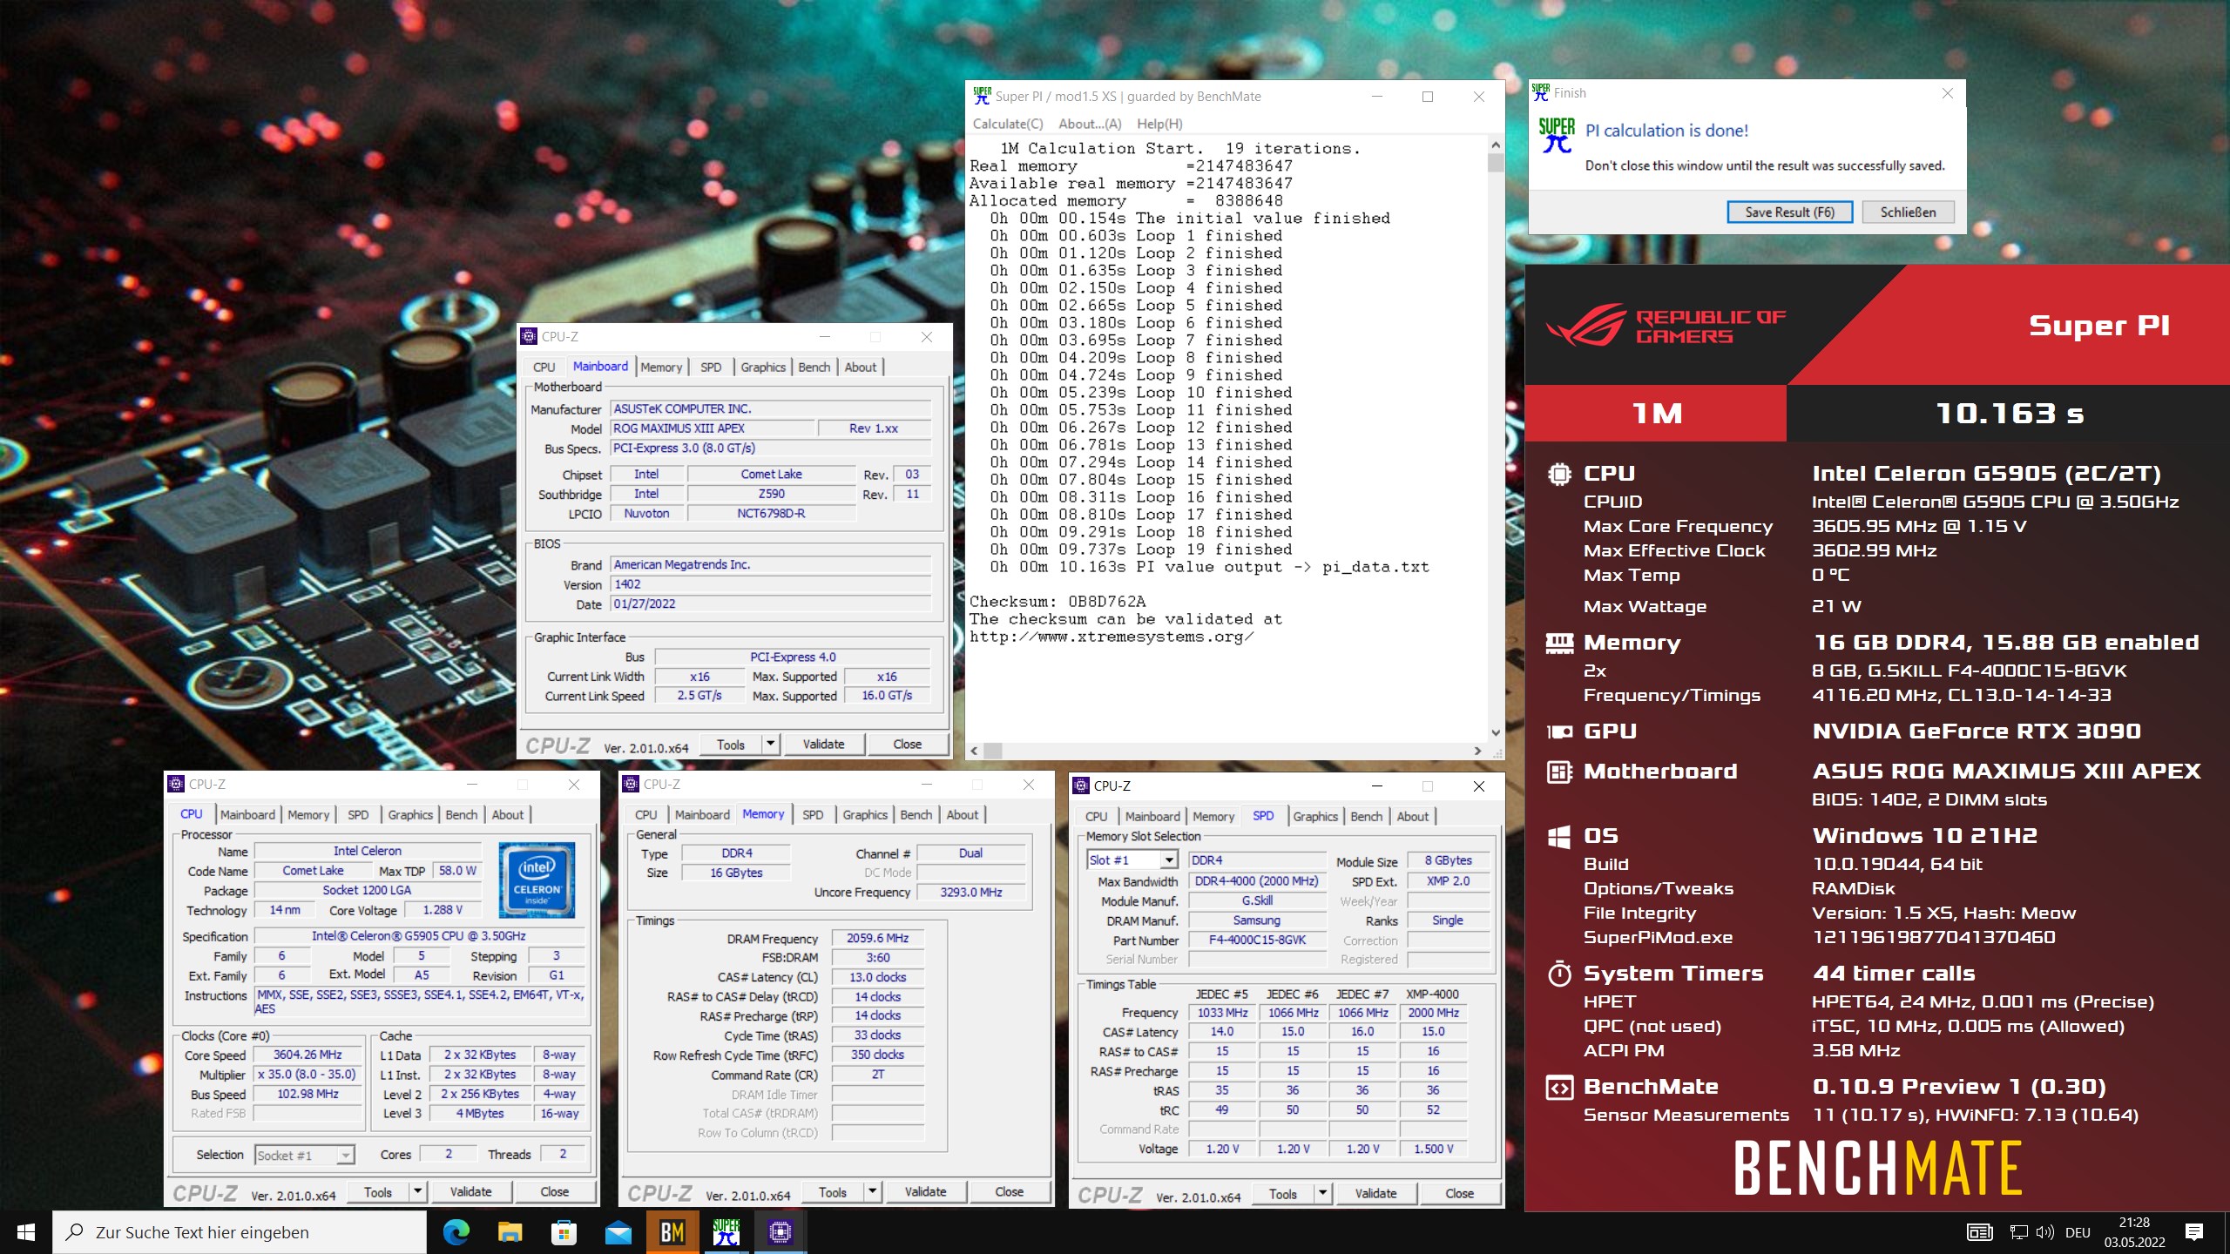Select the SPD tab in the CPU-Z CPU window
2230x1254 pixels.
coord(358,815)
